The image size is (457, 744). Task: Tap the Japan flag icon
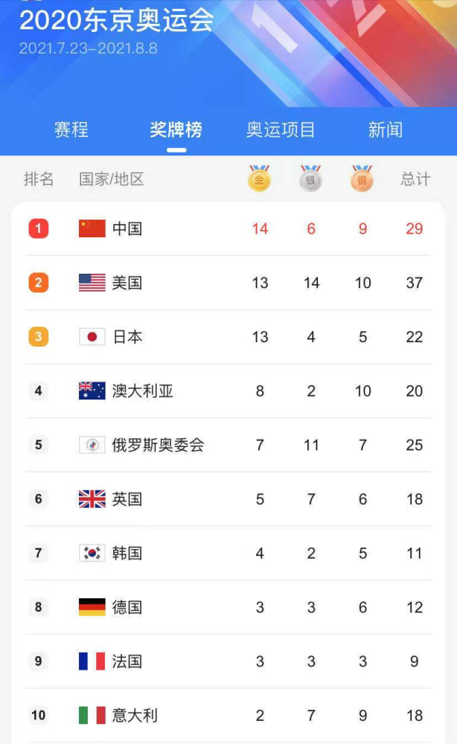[x=92, y=336]
